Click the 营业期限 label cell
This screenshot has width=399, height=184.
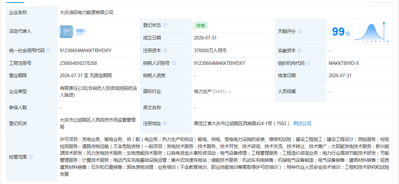(32, 76)
